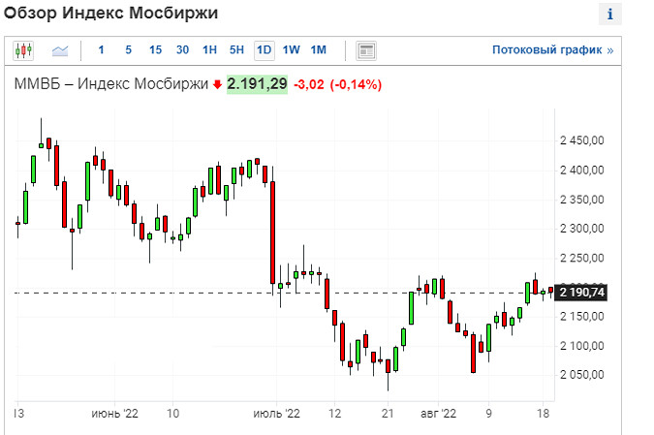Viewport: 654px width, 435px height.
Task: Change chart to 1W weekly interval
Action: [x=292, y=50]
